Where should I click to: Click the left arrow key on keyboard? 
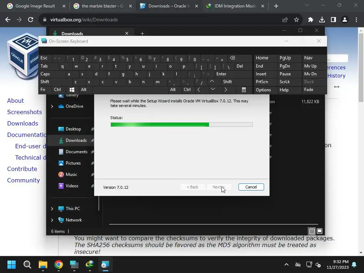click(199, 90)
